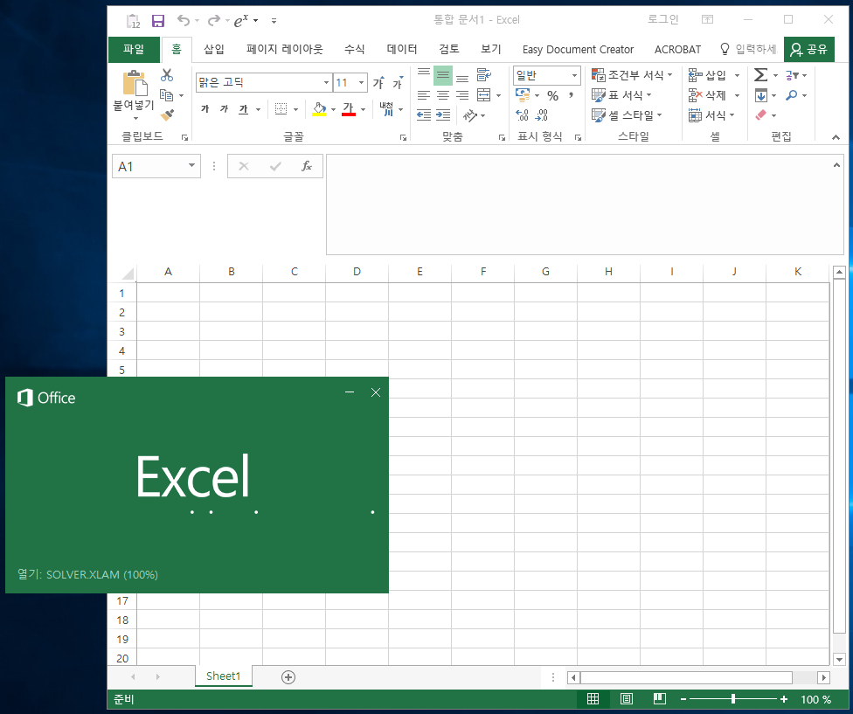Increase decimal places
Image resolution: width=853 pixels, height=714 pixels.
(522, 114)
